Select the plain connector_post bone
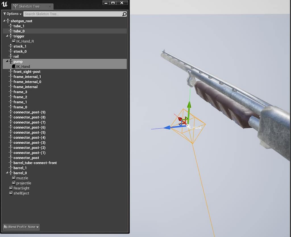The height and width of the screenshot is (237, 291). point(26,158)
